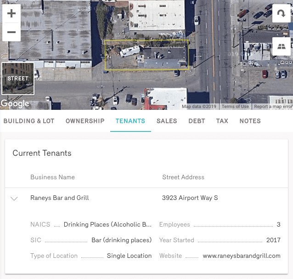Viewport: 293px width, 279px height.
Task: Click Report a map error
Action: pos(273,107)
